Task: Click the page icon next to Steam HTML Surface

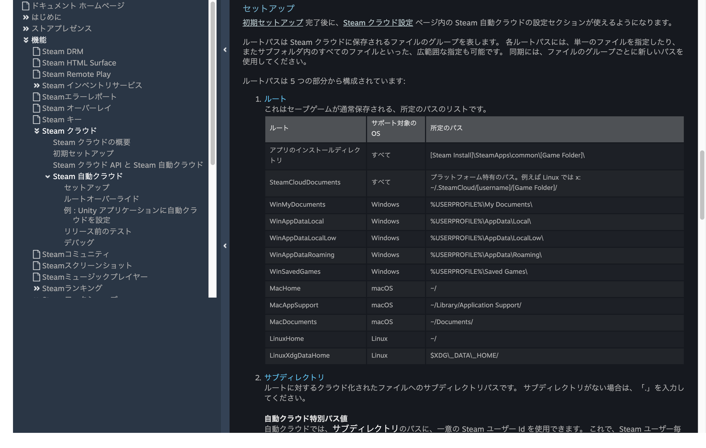Action: coord(36,63)
